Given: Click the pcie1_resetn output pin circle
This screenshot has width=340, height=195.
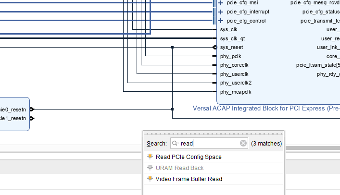Looking at the screenshot, I should [32, 118].
